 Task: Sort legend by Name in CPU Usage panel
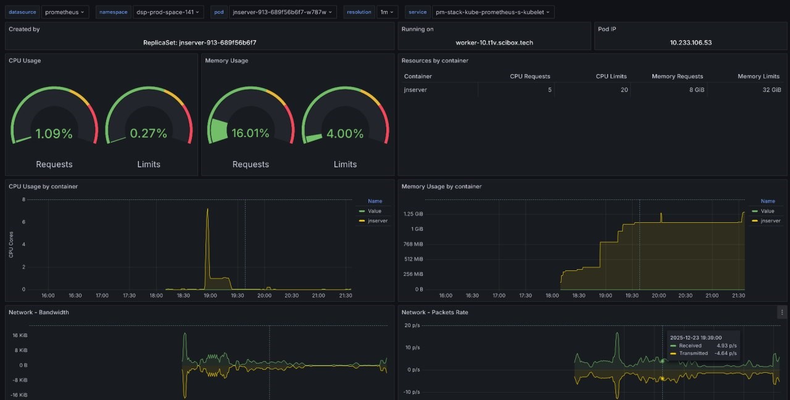(x=375, y=201)
